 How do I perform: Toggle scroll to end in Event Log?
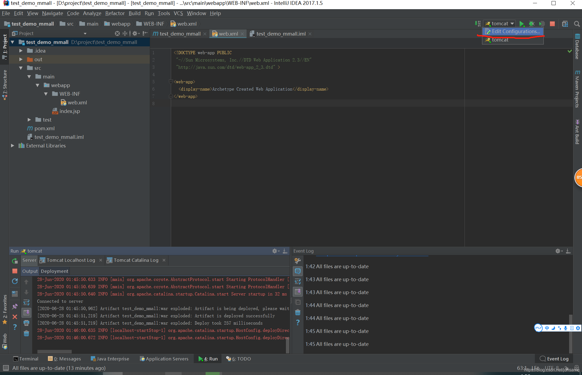click(x=298, y=292)
